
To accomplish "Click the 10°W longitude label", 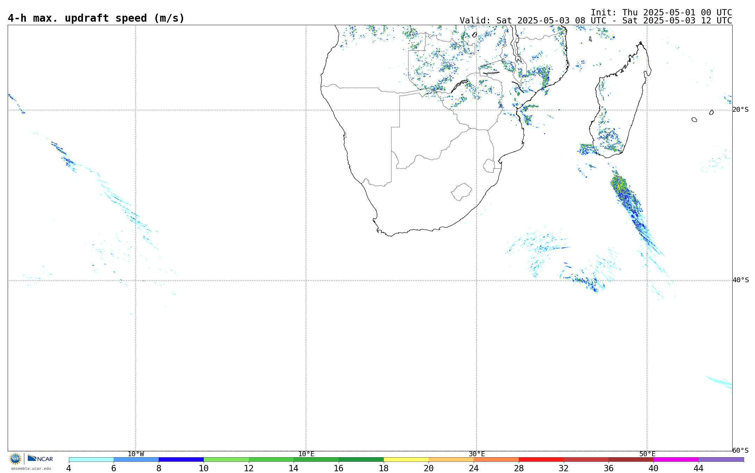I will click(x=136, y=454).
